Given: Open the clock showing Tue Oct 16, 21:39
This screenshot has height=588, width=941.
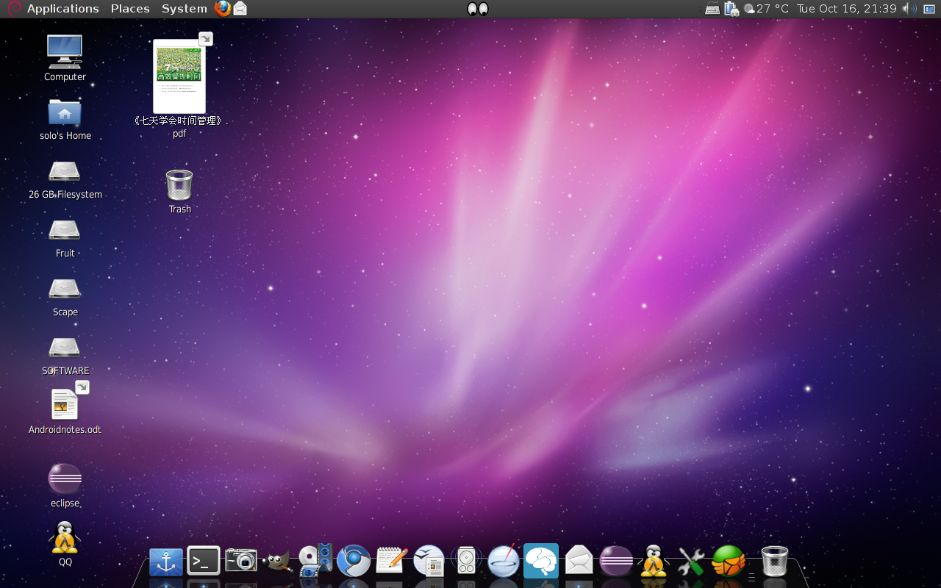Looking at the screenshot, I should (x=847, y=9).
